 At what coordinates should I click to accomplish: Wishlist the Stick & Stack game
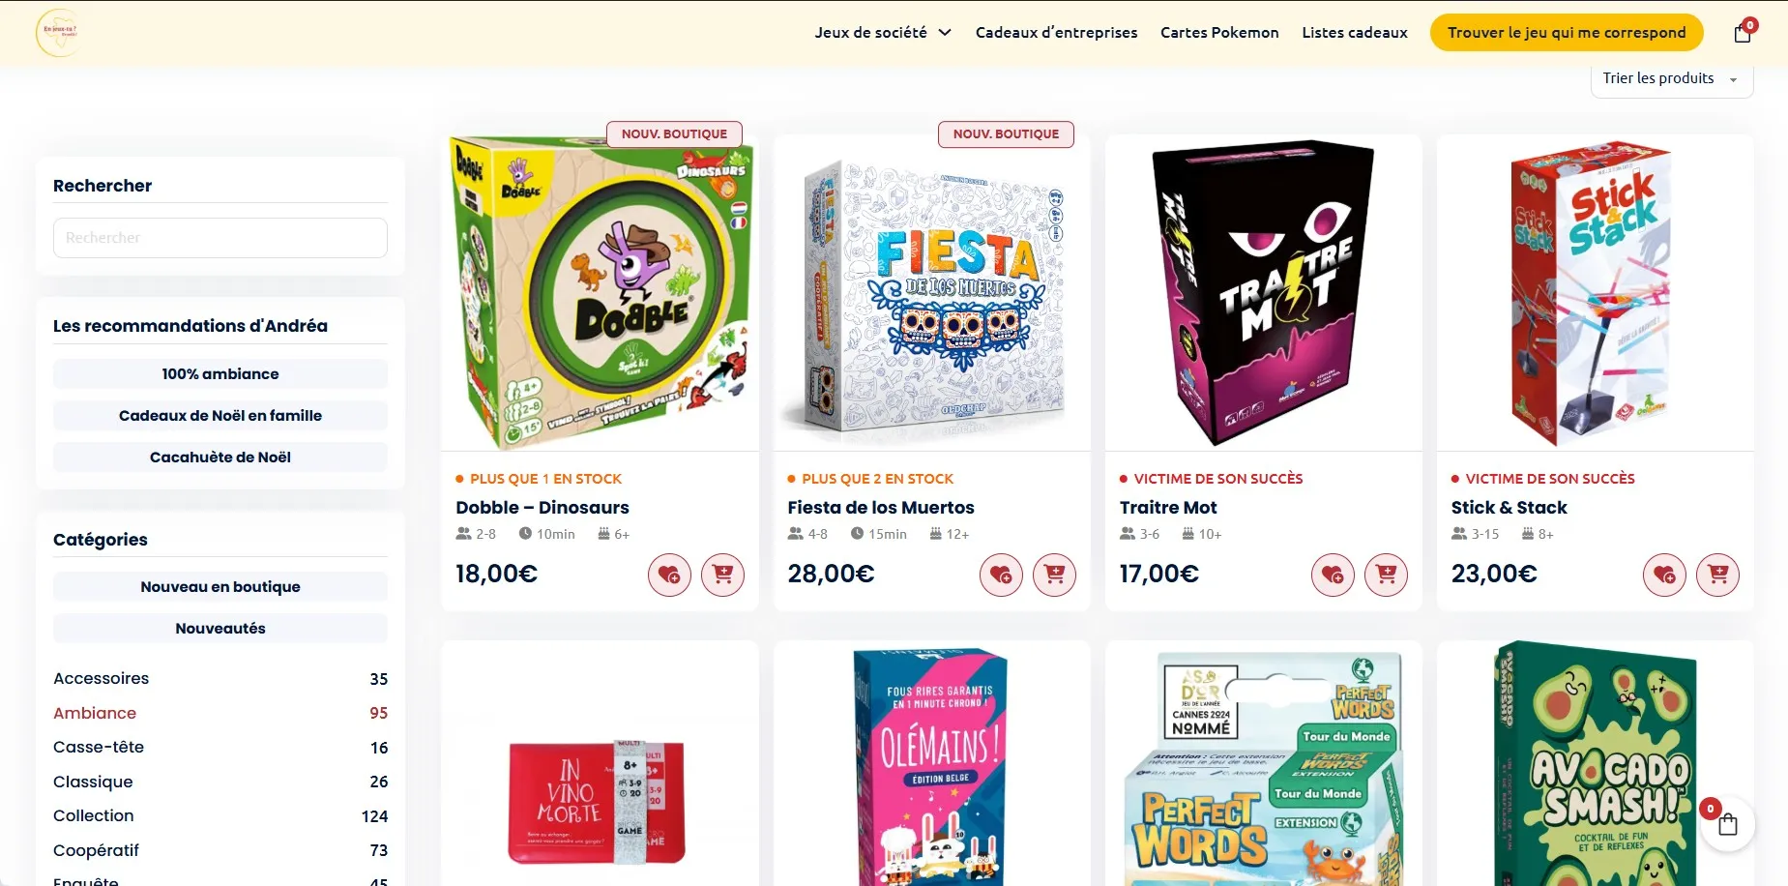pos(1664,576)
